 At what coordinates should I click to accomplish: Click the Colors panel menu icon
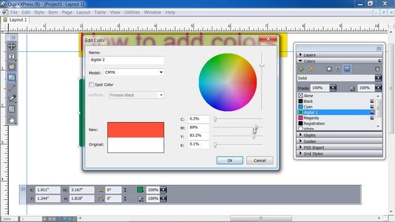click(380, 61)
